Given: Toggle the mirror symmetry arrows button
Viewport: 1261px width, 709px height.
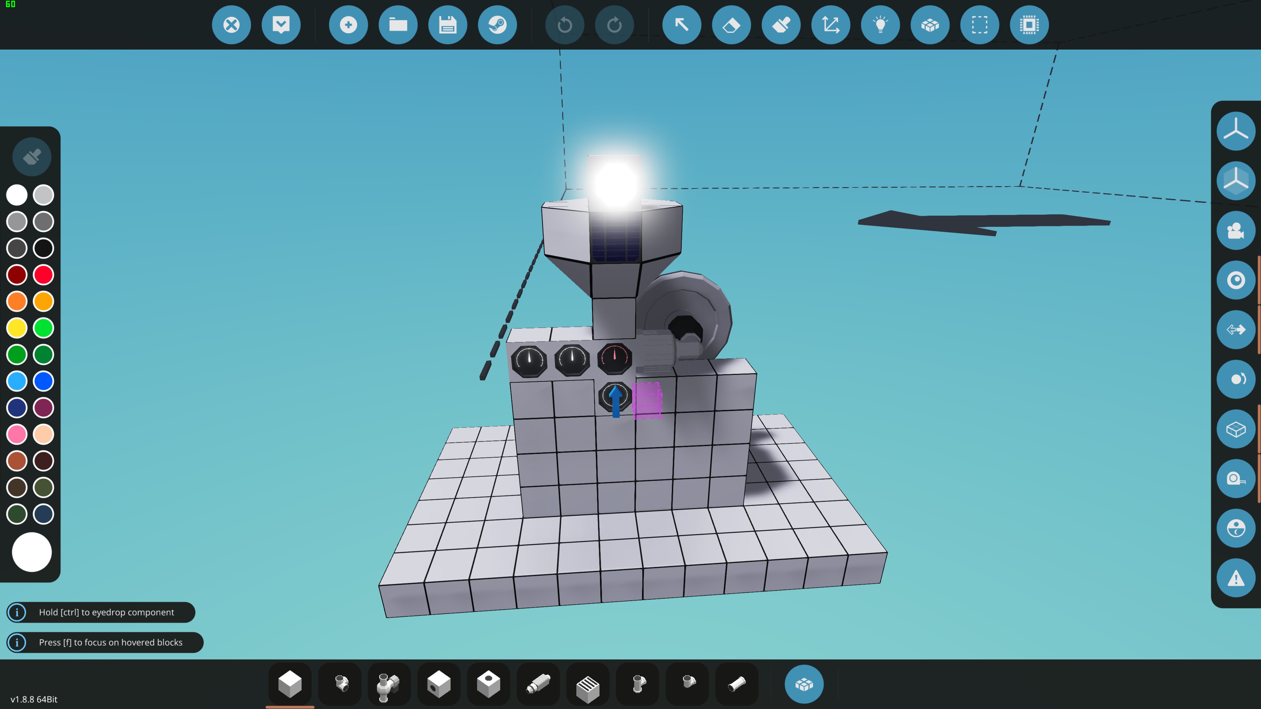Looking at the screenshot, I should (1235, 330).
